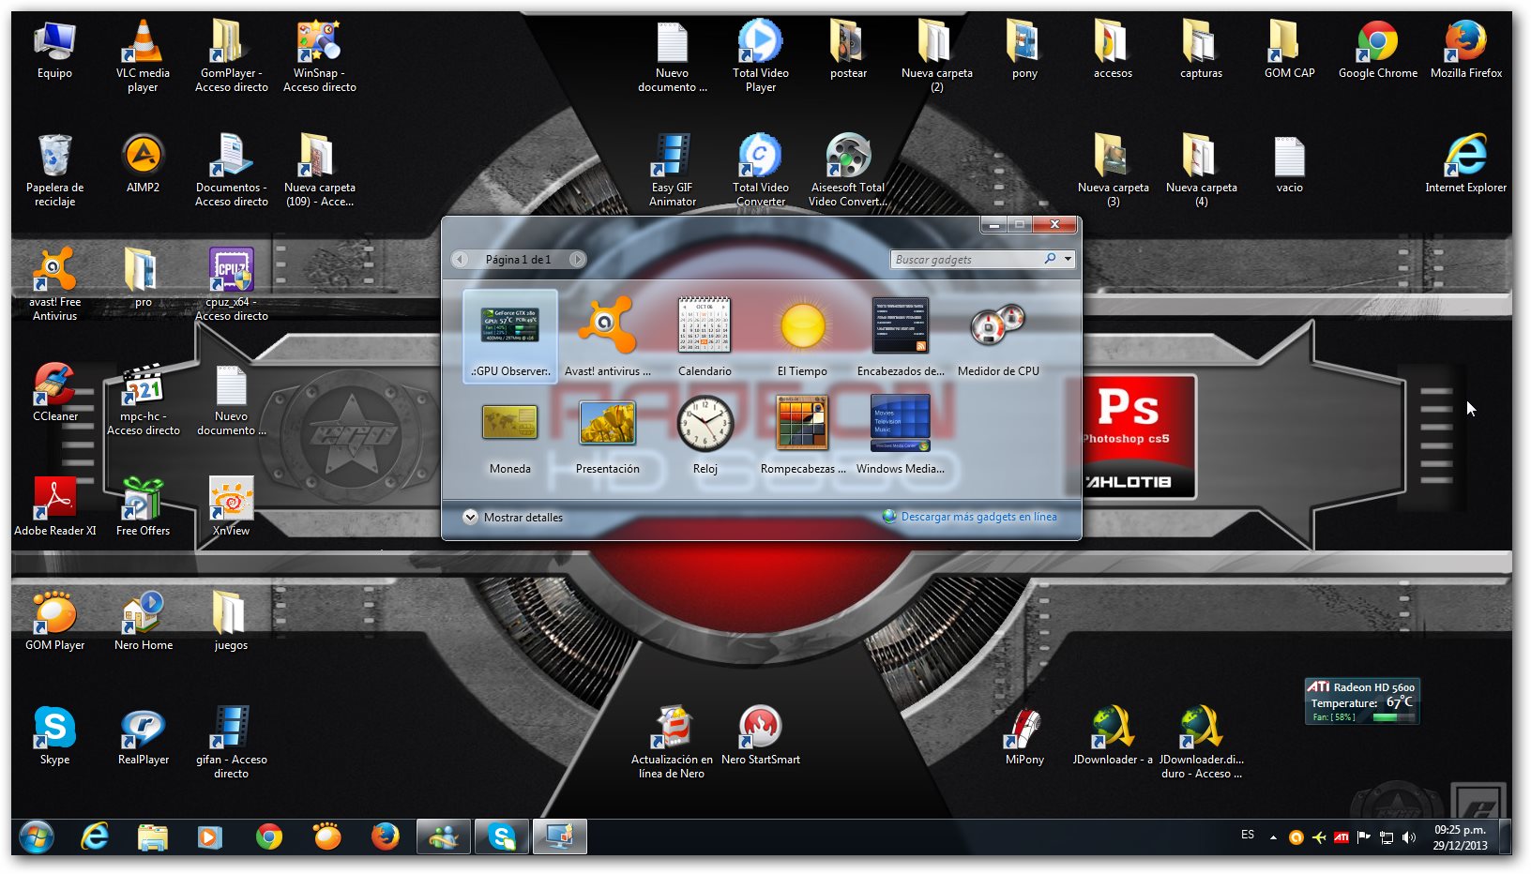Select the Rompecabezas puzzle gadget

pos(802,435)
